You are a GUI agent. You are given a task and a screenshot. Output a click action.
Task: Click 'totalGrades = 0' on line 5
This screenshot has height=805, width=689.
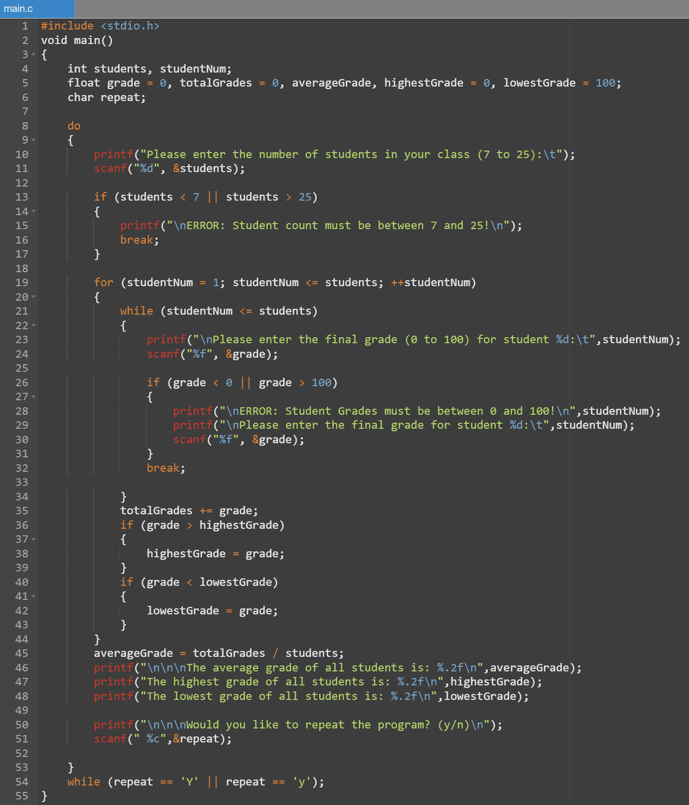coord(229,83)
